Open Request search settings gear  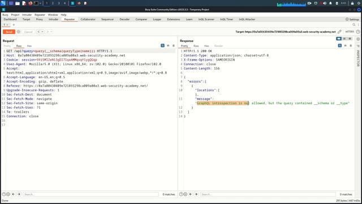pos(8,194)
